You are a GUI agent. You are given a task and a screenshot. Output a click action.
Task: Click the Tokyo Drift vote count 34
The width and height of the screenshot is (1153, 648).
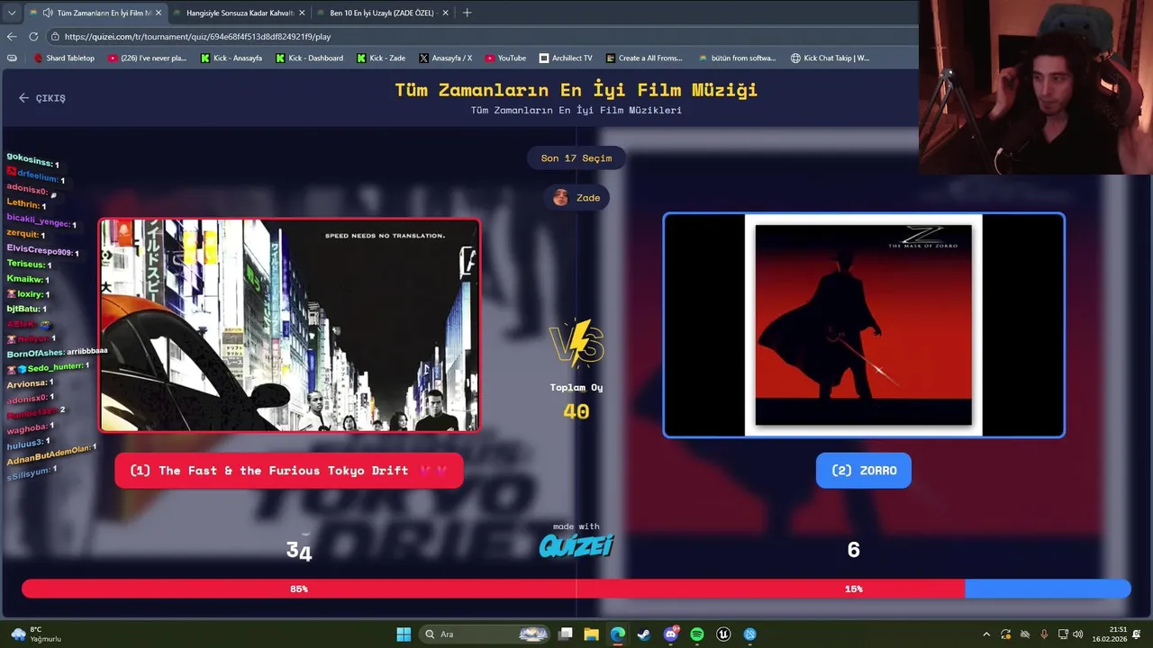click(x=299, y=551)
